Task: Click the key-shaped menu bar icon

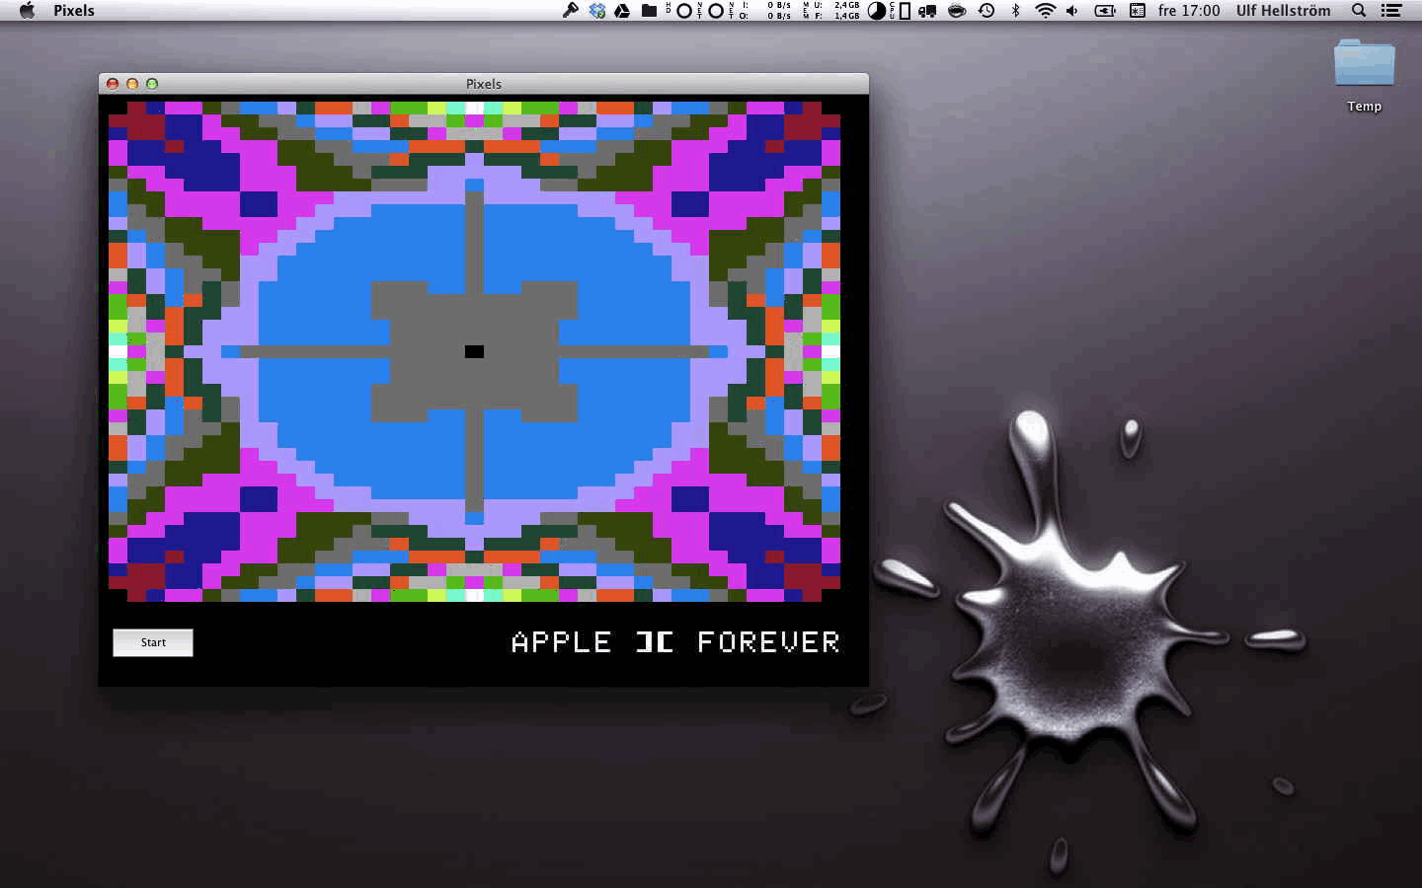Action: [x=571, y=11]
